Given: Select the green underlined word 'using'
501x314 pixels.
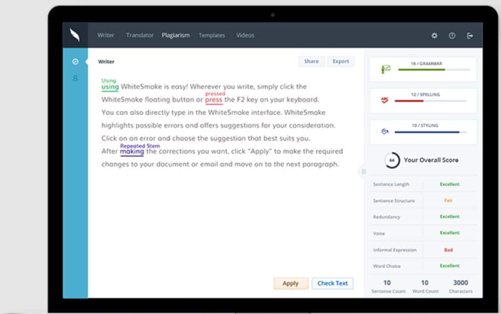Looking at the screenshot, I should coord(110,87).
